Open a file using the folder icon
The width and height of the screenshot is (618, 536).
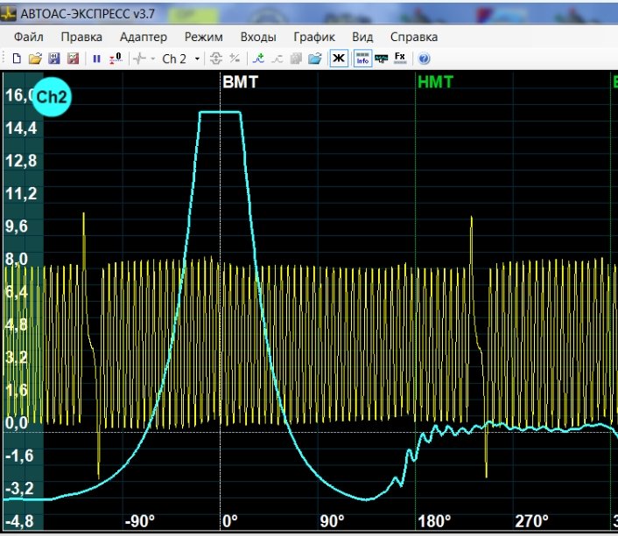click(x=35, y=59)
